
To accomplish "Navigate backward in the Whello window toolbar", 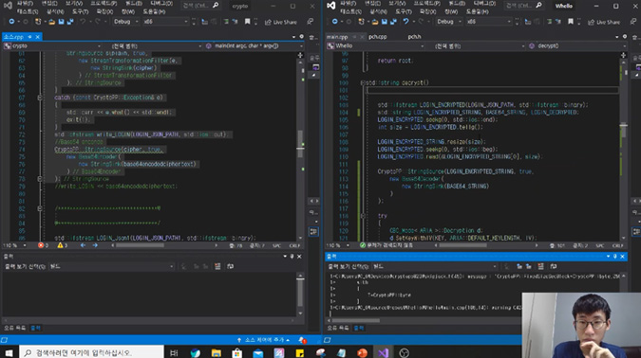I will click(335, 22).
